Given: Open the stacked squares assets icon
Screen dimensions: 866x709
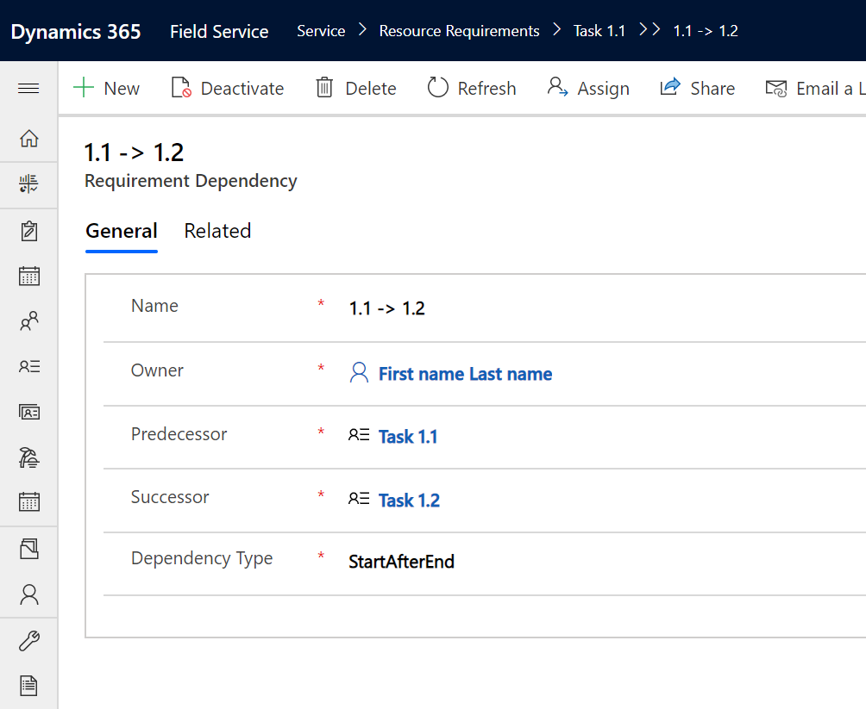Looking at the screenshot, I should [28, 549].
